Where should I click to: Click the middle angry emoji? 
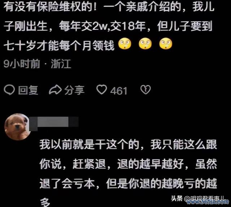coord(145,43)
